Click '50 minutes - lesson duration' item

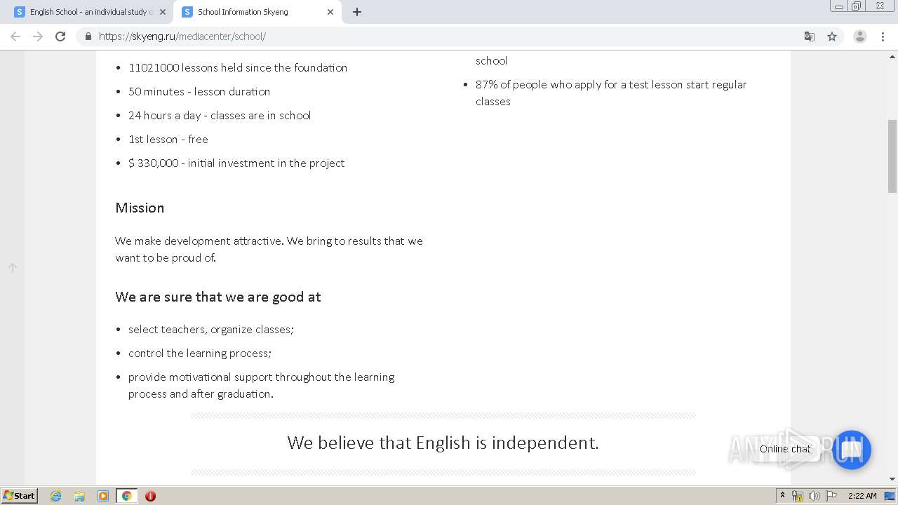click(x=199, y=91)
